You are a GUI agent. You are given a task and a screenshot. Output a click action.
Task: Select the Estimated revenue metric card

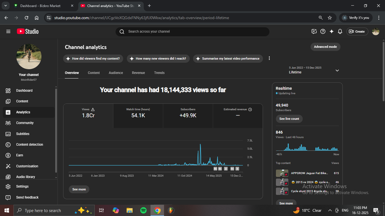point(238,116)
